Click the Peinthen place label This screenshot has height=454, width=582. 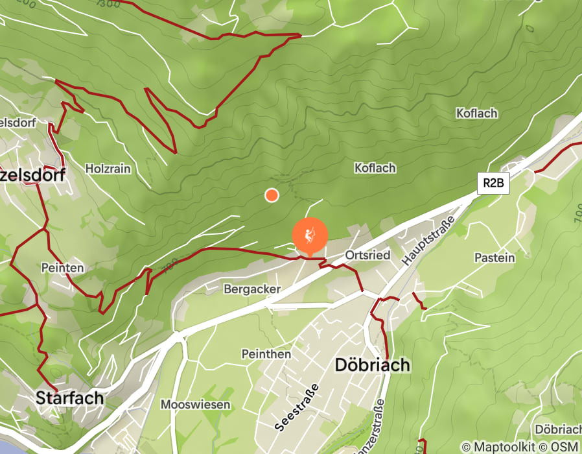(x=266, y=354)
